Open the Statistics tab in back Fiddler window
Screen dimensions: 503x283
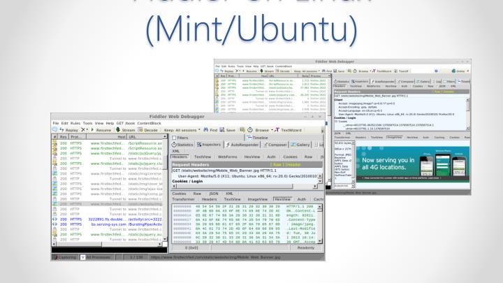[x=342, y=82]
